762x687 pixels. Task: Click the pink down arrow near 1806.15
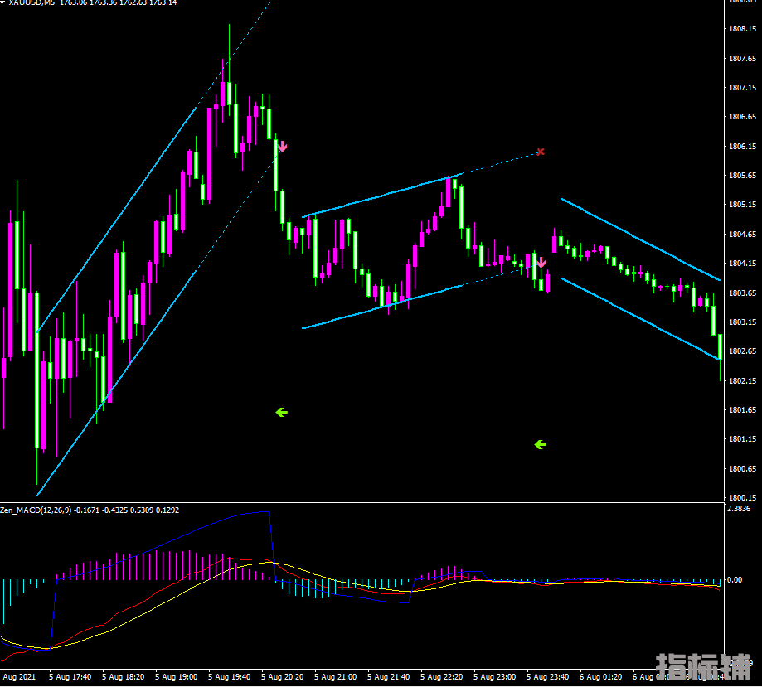(283, 147)
